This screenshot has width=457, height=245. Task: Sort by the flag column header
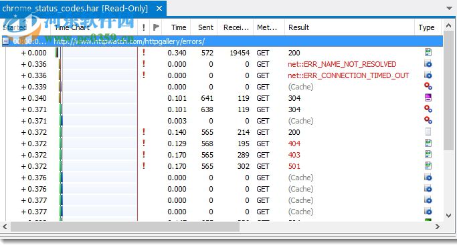[x=156, y=27]
